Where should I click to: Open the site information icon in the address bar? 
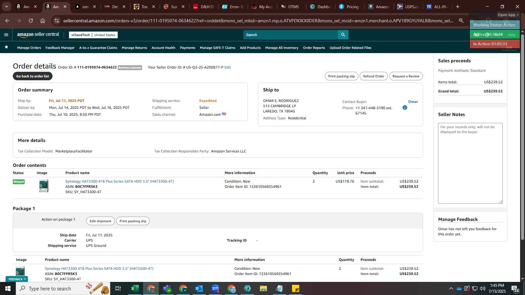[x=57, y=21]
